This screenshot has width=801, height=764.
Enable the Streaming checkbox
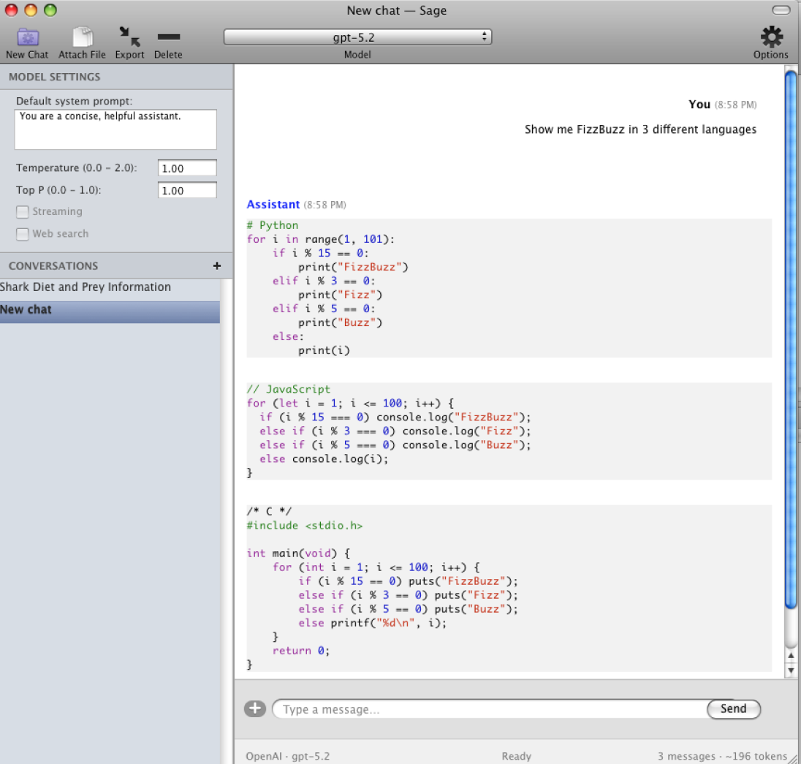click(23, 212)
